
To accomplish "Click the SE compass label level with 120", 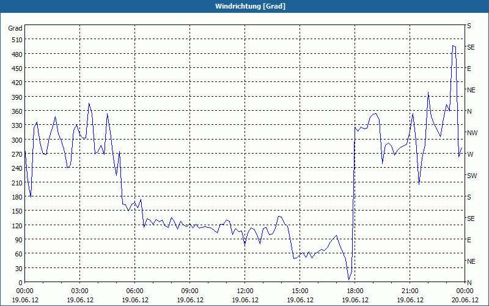I will tap(471, 218).
